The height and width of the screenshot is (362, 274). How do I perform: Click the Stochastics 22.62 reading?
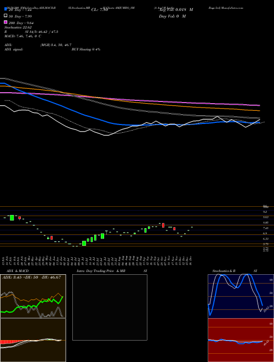pyautogui.click(x=18, y=27)
